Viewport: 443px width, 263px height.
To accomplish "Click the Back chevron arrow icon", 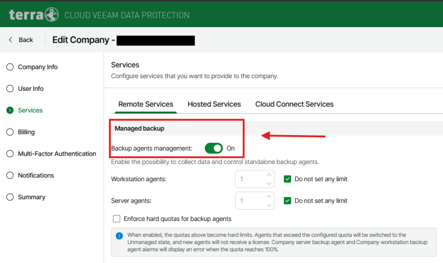I will point(11,40).
